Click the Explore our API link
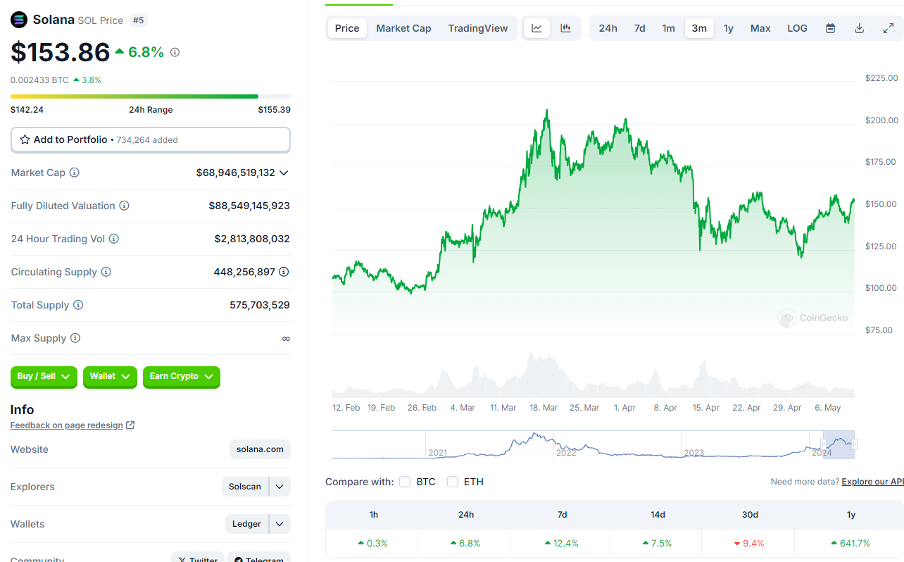The image size is (904, 562). click(x=872, y=482)
